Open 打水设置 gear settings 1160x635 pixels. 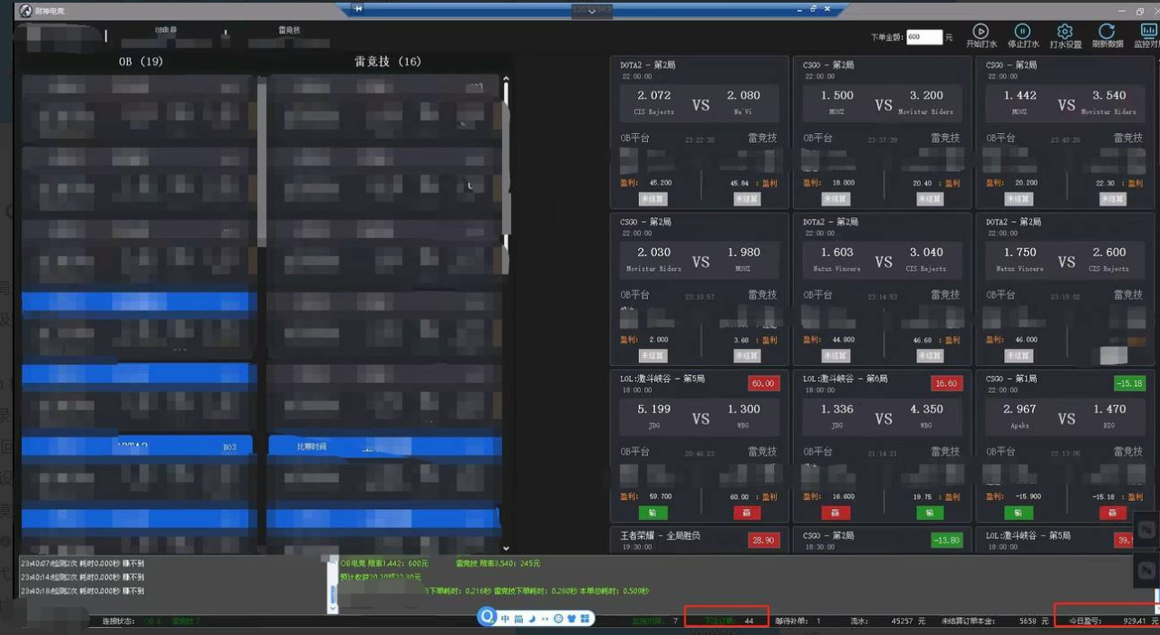coord(1065,32)
